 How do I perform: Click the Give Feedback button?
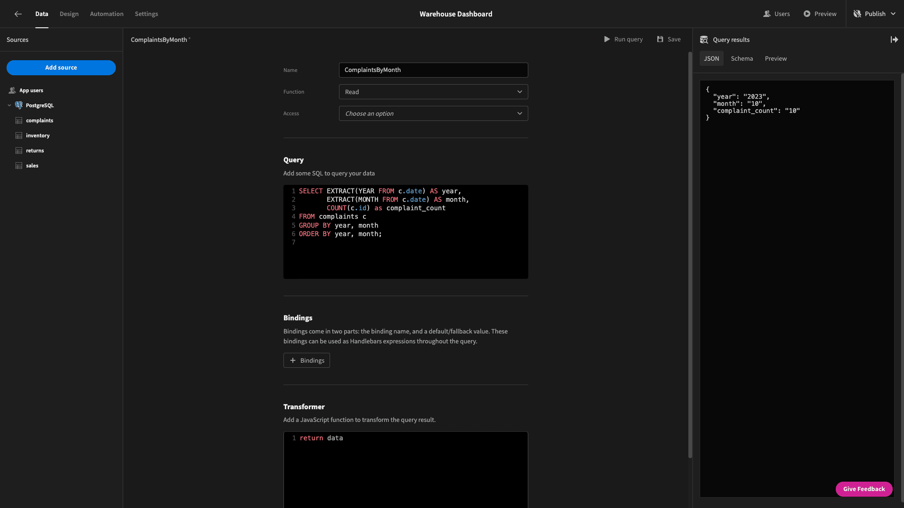pos(864,489)
